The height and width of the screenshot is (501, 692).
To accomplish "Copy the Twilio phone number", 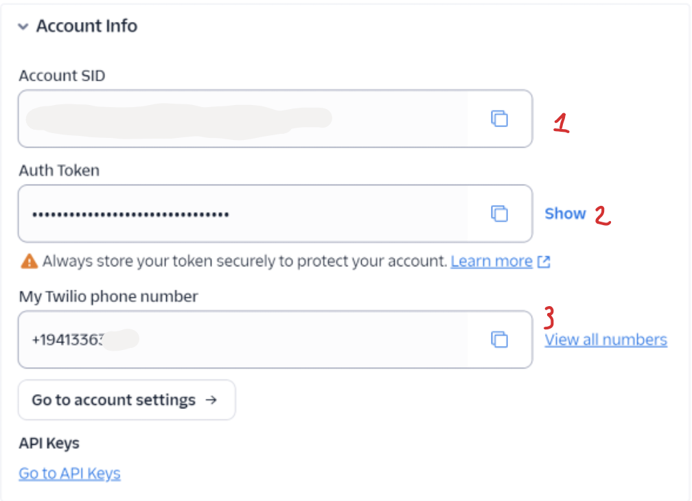I will [499, 339].
